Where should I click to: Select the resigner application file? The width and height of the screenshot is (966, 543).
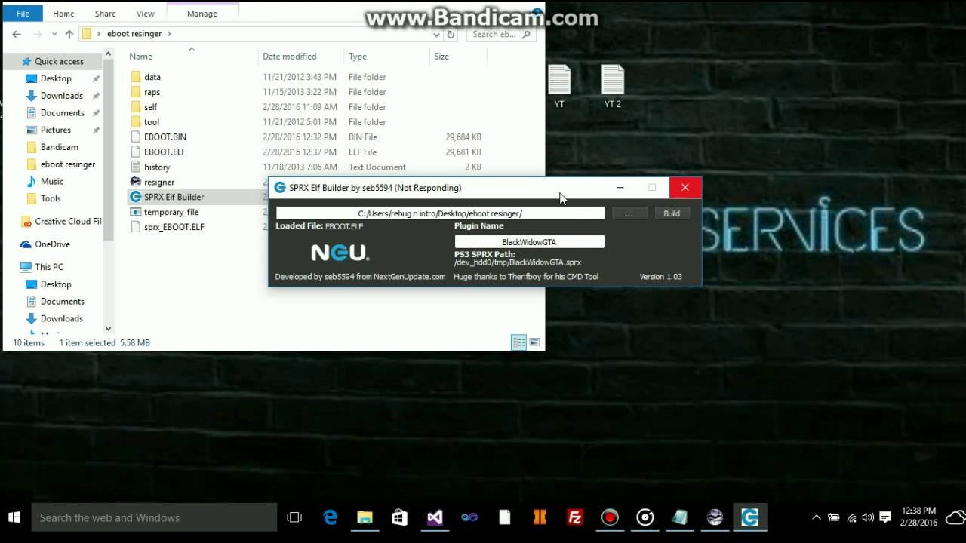pyautogui.click(x=159, y=182)
